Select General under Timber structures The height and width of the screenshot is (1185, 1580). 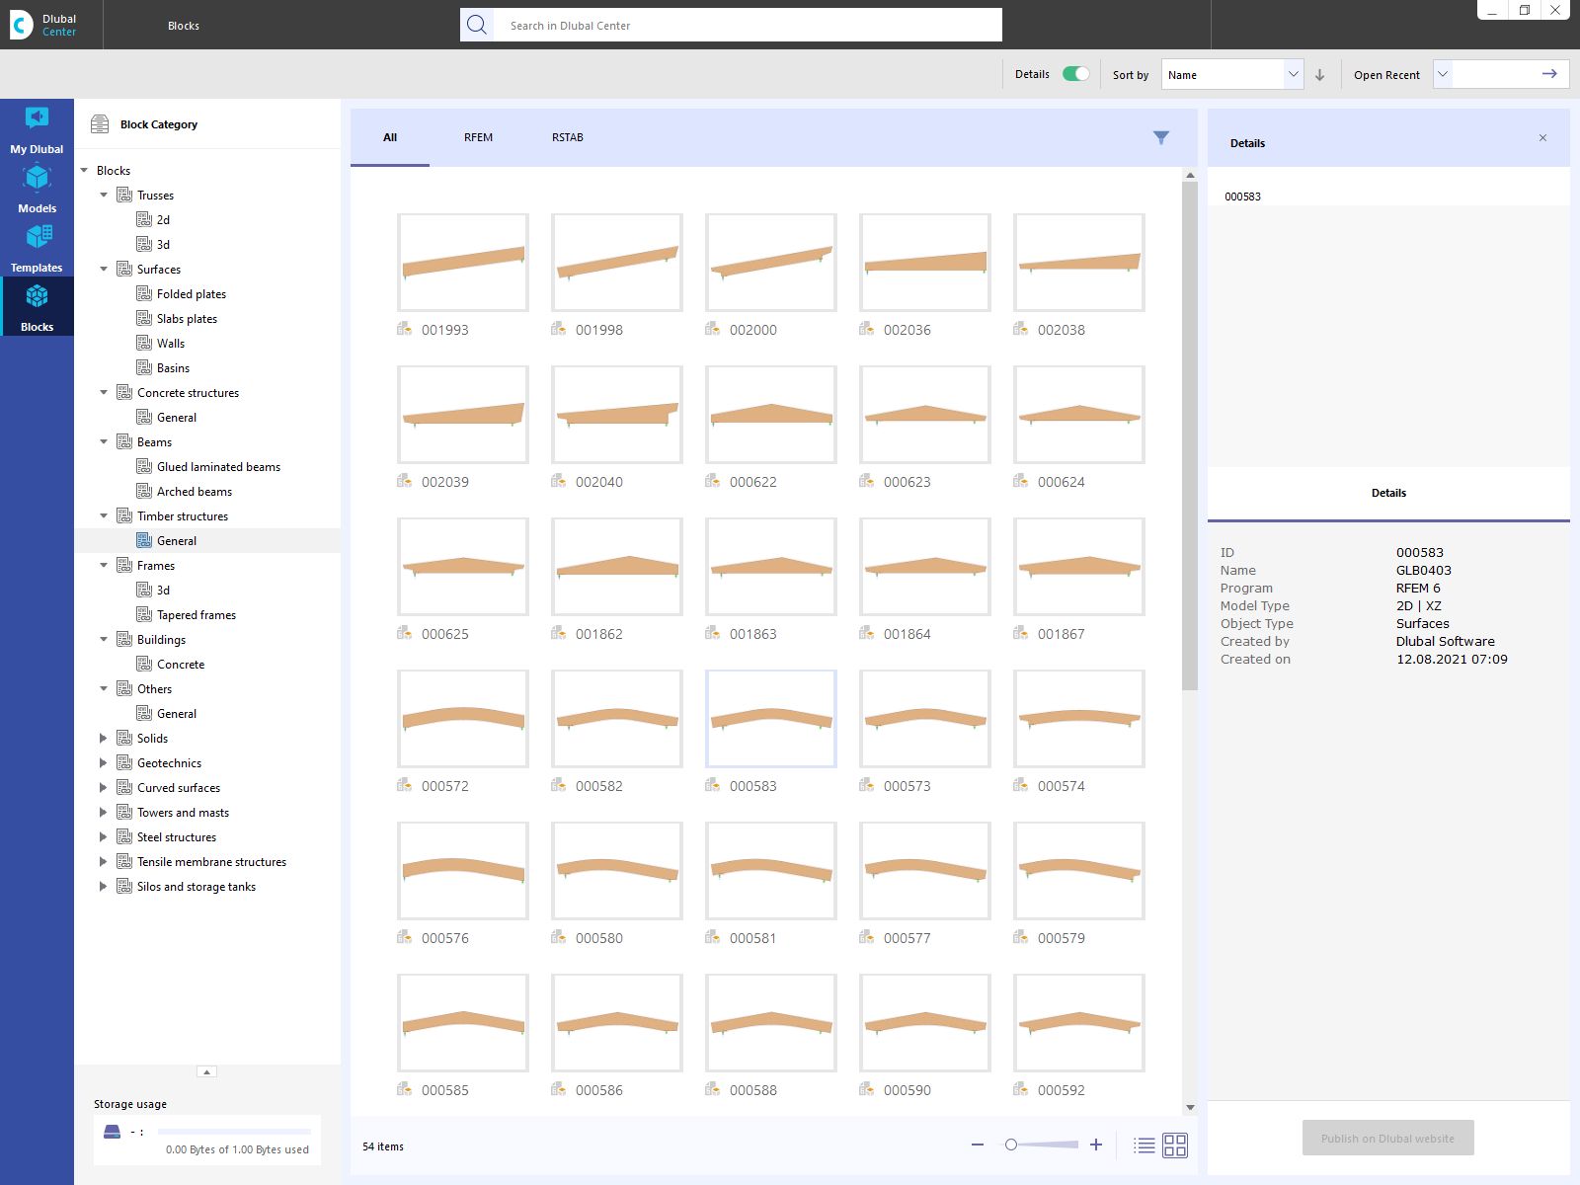pos(177,540)
